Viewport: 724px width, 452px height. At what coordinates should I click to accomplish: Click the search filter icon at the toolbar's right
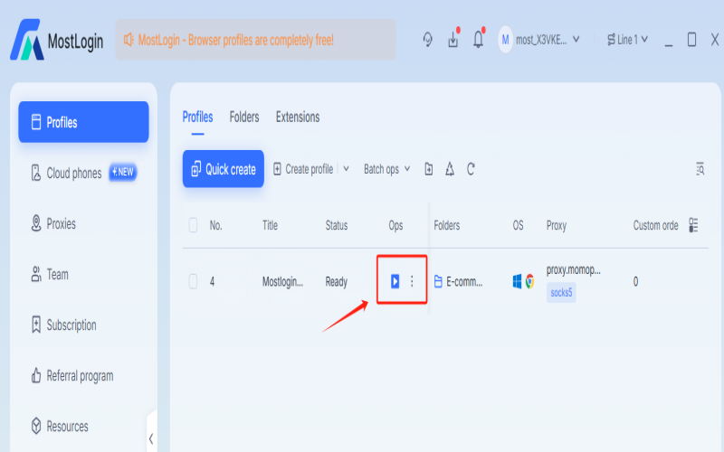point(700,169)
